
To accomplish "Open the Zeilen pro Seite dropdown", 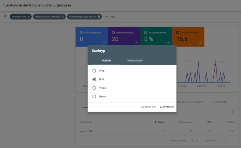I will (x=194, y=140).
